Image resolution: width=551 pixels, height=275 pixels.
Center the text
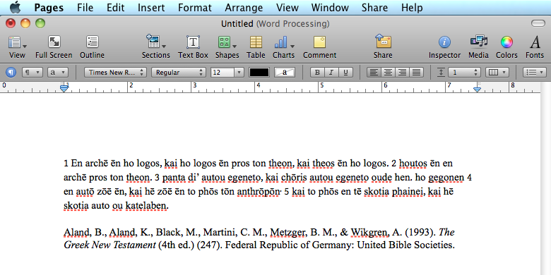[x=389, y=72]
